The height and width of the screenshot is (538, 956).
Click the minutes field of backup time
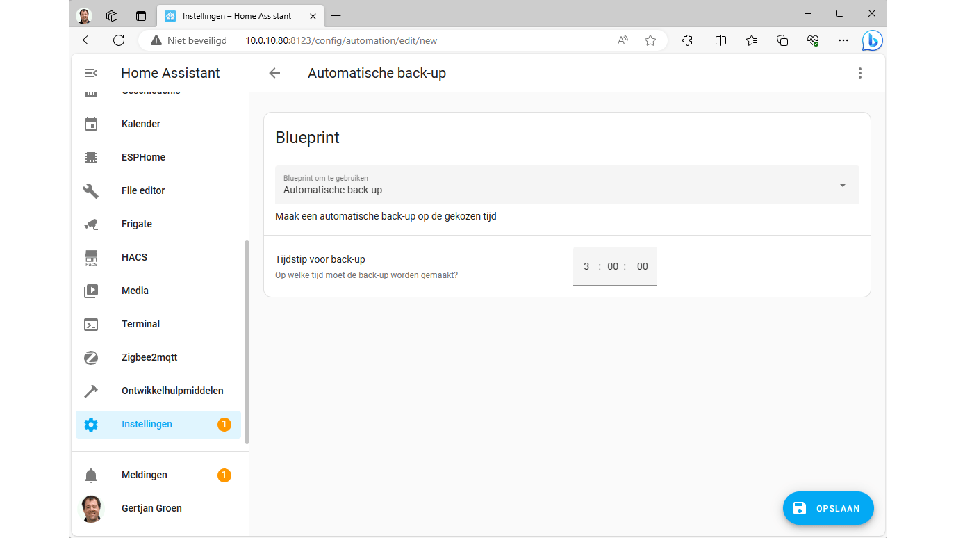coord(613,266)
